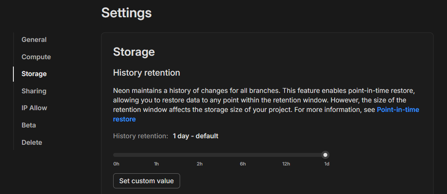Click the history retention slider handle
447x194 pixels.
(326, 155)
